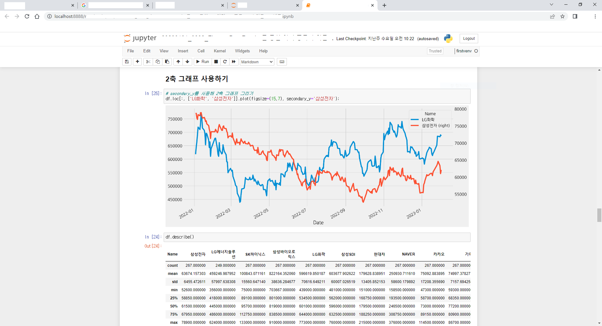Open the tab search chevron
602x326 pixels.
[x=552, y=4]
